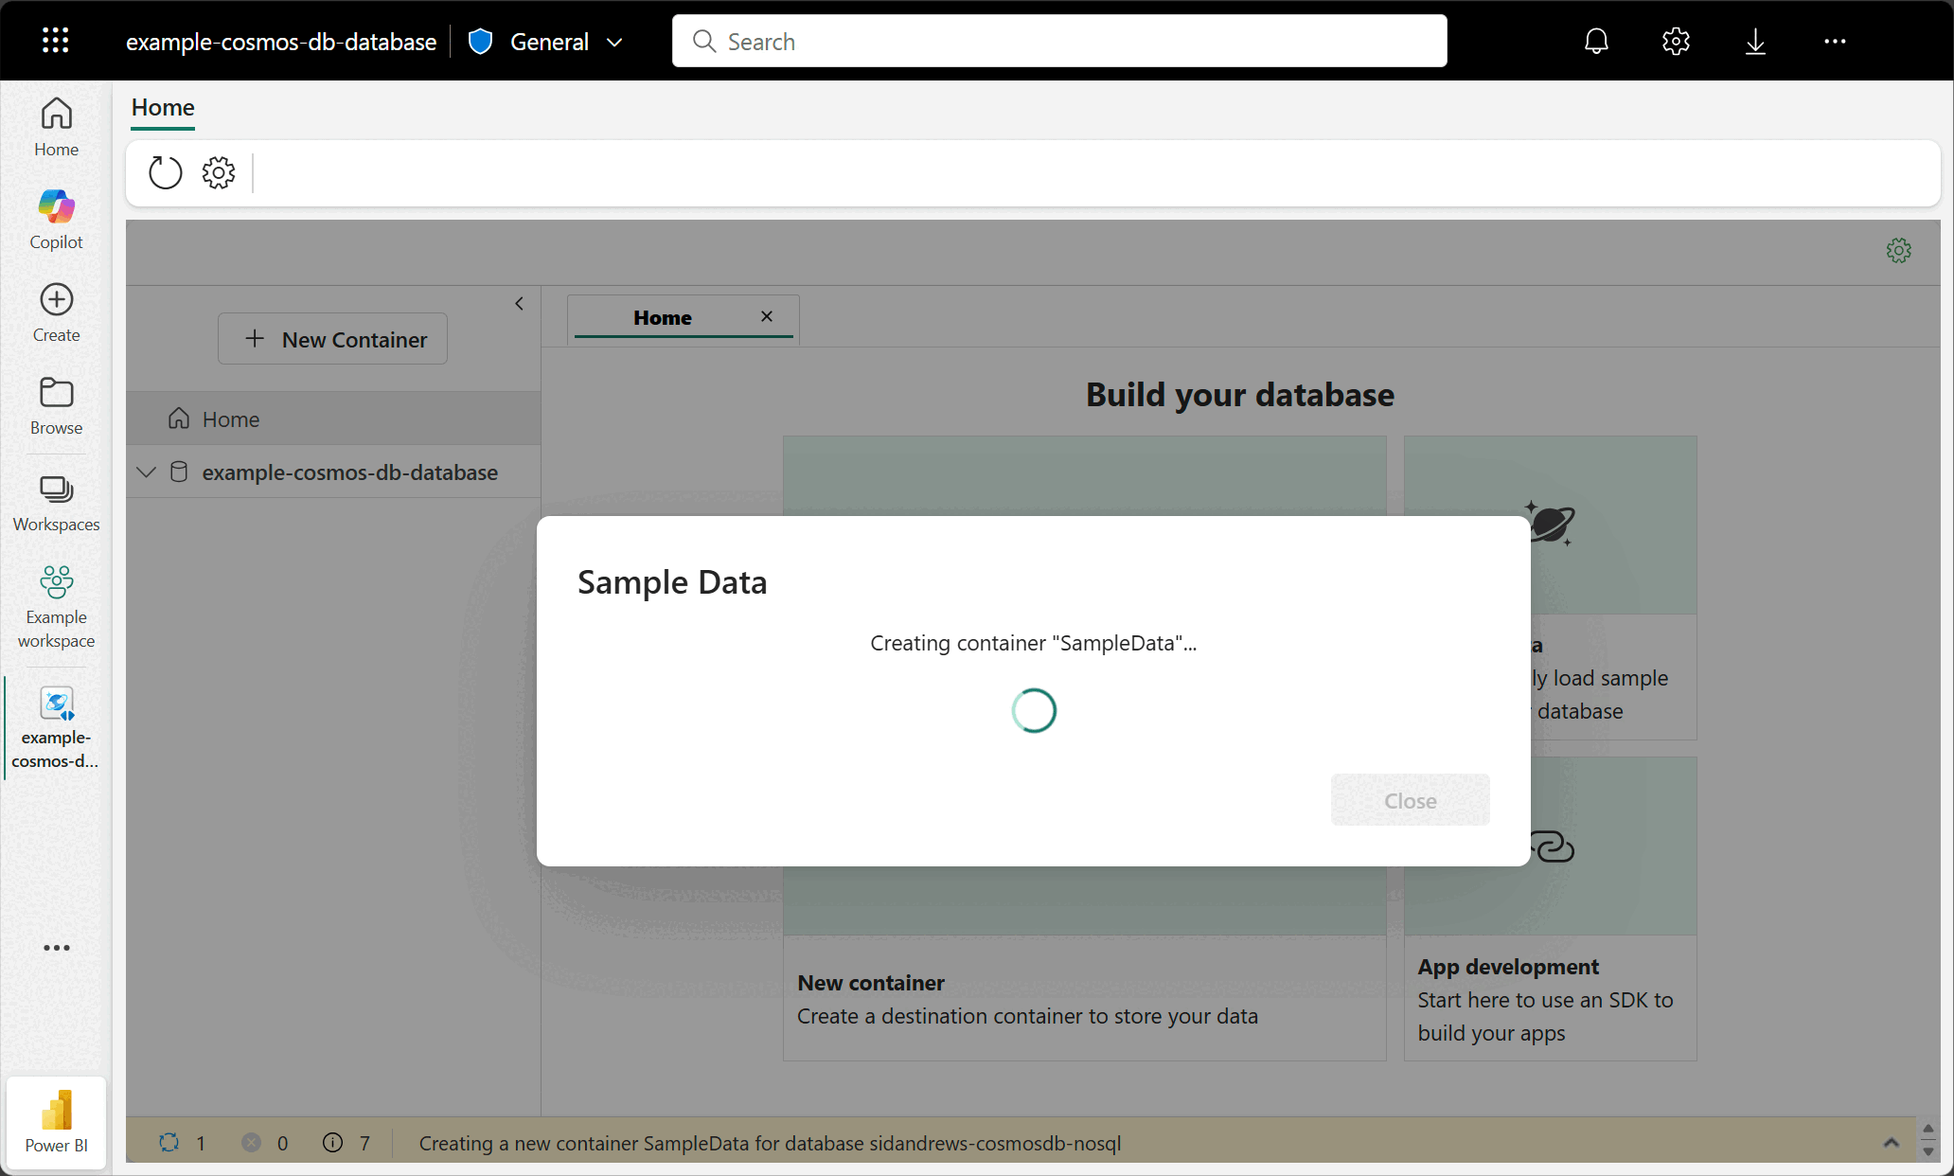
Task: Click the sensitivity shield icon
Action: (x=480, y=42)
